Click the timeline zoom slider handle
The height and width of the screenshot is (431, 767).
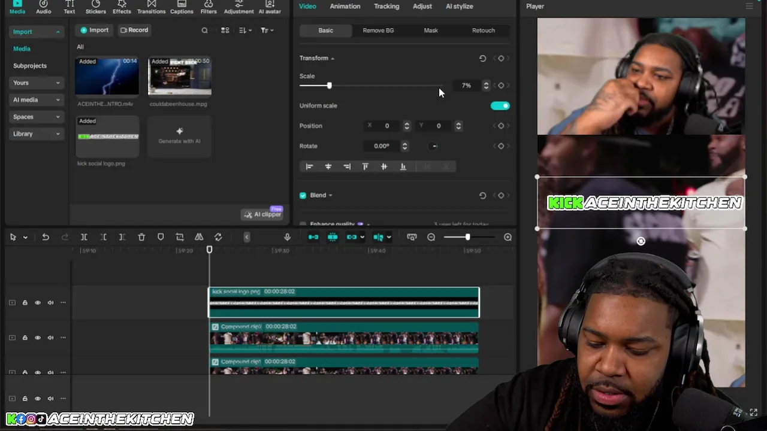click(467, 237)
